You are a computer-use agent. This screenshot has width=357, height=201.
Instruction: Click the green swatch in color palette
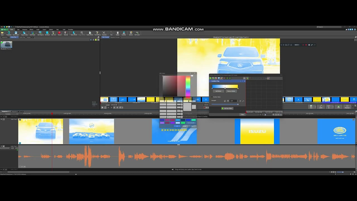click(183, 123)
